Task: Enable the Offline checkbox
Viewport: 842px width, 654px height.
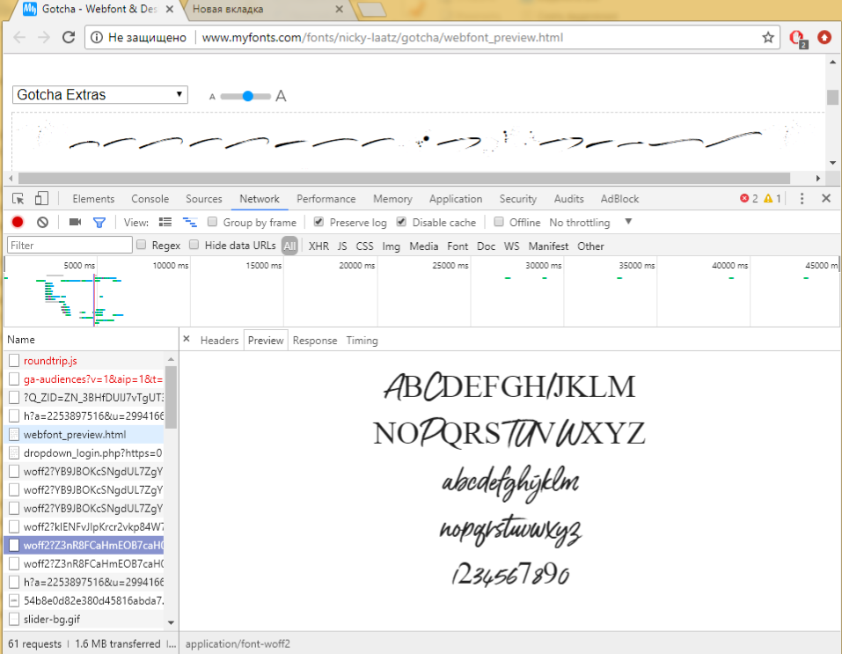Action: click(x=499, y=222)
